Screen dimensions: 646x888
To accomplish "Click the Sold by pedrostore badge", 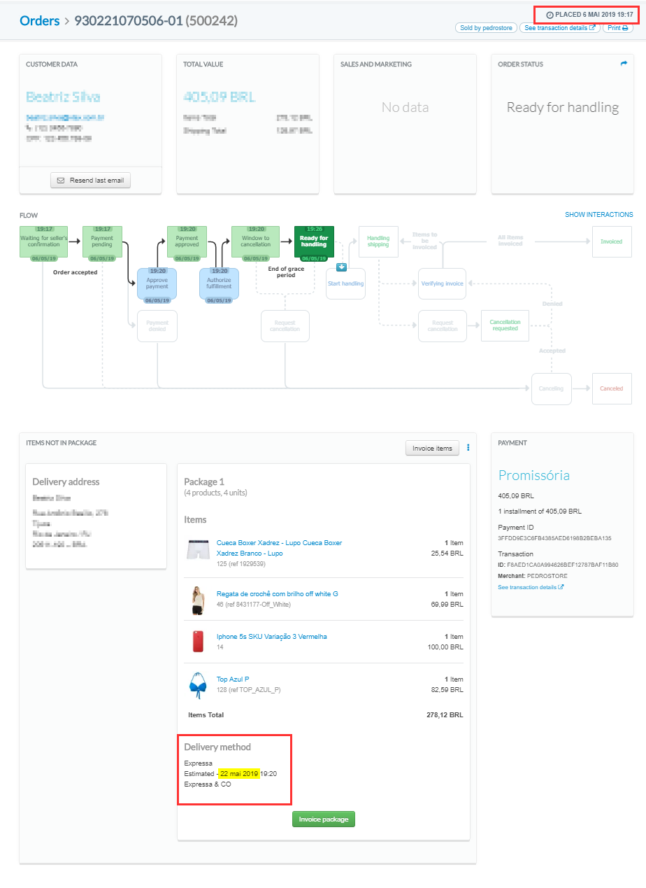I will coord(485,28).
